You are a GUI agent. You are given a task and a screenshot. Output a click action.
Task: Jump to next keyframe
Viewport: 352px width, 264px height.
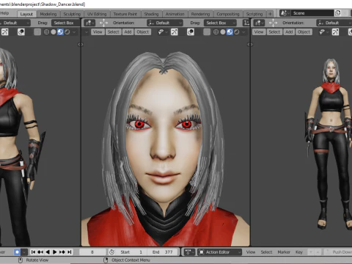pyautogui.click(x=62, y=252)
